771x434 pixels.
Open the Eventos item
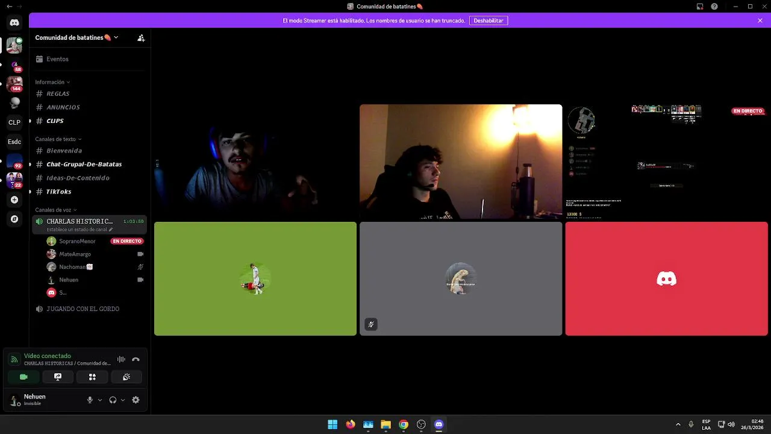click(89, 59)
